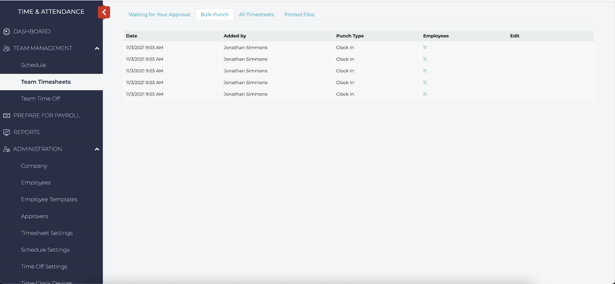Click the Bulk Punch tab
Viewport: 615px width, 284px height.
coord(214,14)
